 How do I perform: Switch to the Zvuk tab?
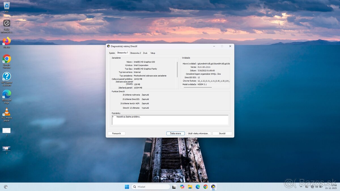(x=145, y=53)
